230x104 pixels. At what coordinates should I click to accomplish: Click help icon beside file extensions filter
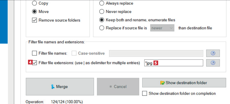click(x=213, y=63)
